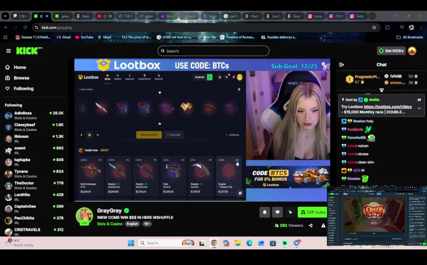Click username huatjack in chat

(x=355, y=130)
